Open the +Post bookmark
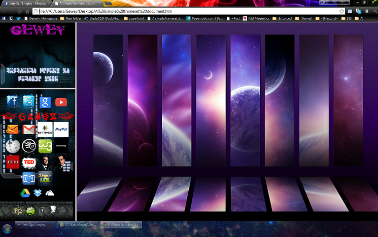 coord(233,18)
